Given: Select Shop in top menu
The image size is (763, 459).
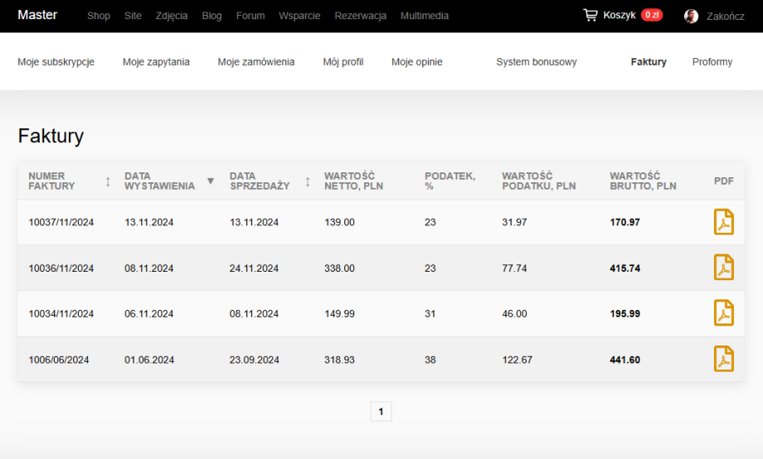Looking at the screenshot, I should (x=99, y=16).
